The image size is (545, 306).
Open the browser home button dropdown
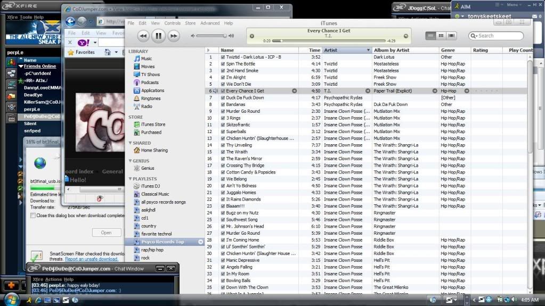[116, 53]
